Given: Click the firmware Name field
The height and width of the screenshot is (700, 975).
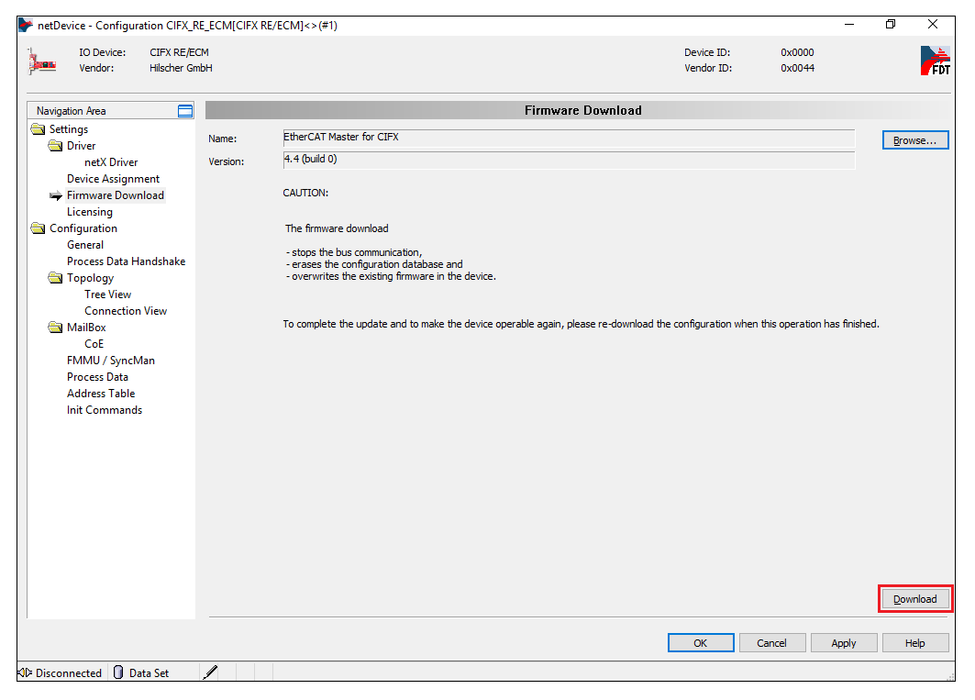Looking at the screenshot, I should 568,138.
